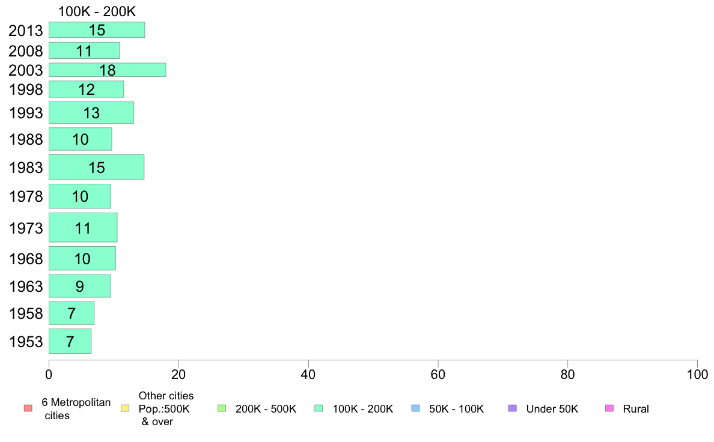Click the blue 50K - 100K legend swatch
The width and height of the screenshot is (714, 442).
pyautogui.click(x=416, y=408)
